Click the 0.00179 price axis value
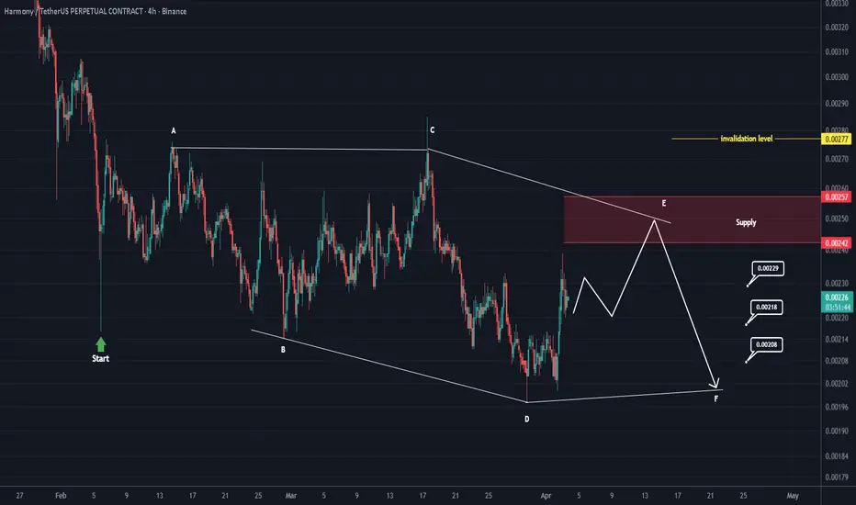This screenshot has width=856, height=505. (x=837, y=477)
